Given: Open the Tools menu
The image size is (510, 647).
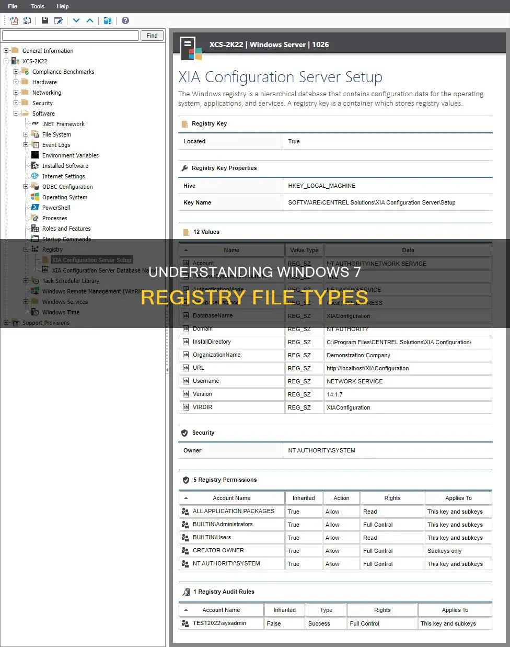Looking at the screenshot, I should (x=37, y=6).
